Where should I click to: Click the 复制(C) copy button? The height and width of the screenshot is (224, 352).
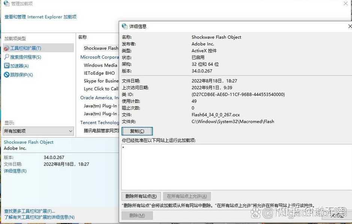click(x=137, y=131)
